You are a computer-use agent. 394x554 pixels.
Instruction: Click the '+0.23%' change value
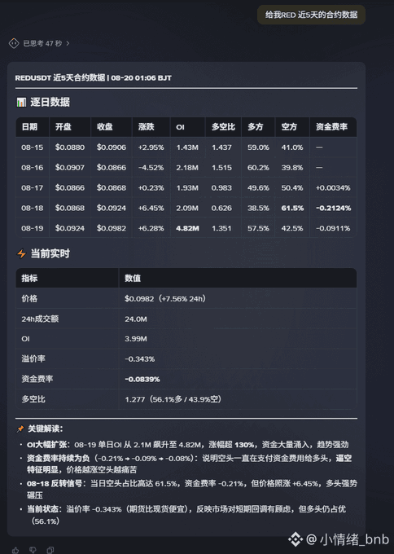(x=151, y=188)
